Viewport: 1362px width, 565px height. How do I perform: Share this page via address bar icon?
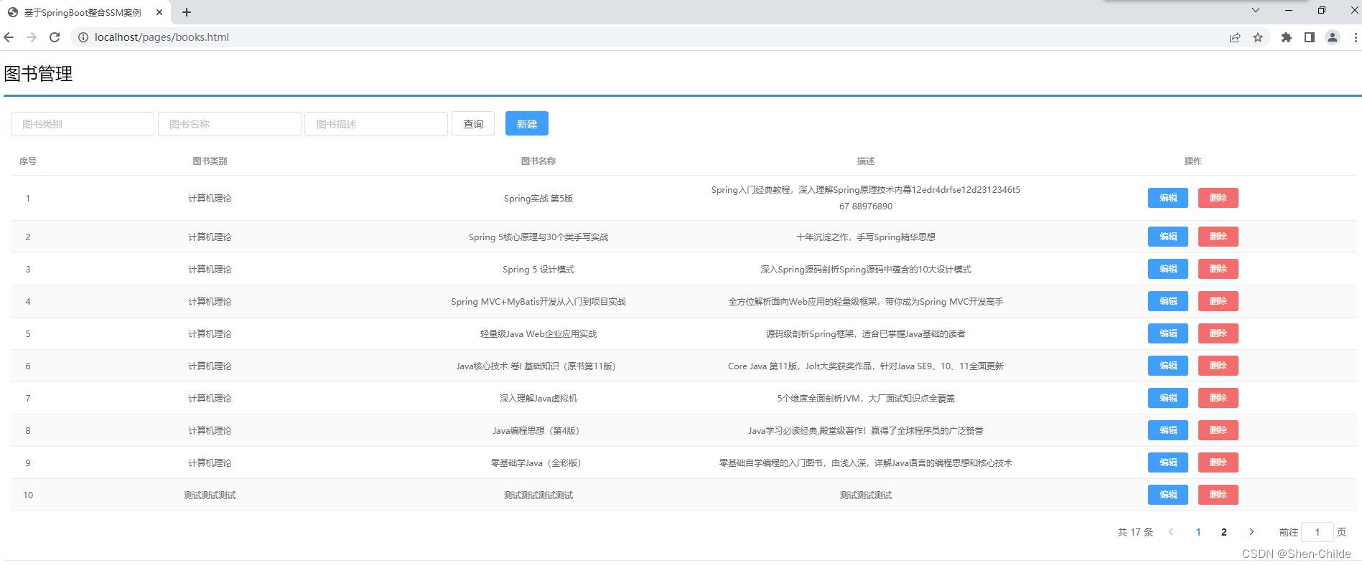click(1235, 37)
